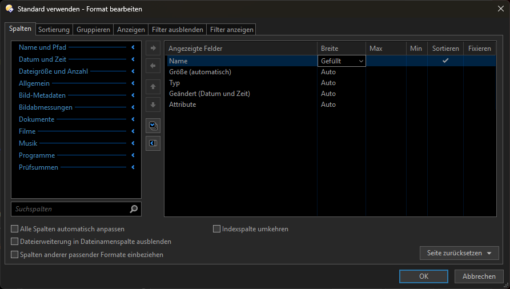Click the Auto width of Geändert row
This screenshot has width=510, height=289.
pyautogui.click(x=328, y=94)
